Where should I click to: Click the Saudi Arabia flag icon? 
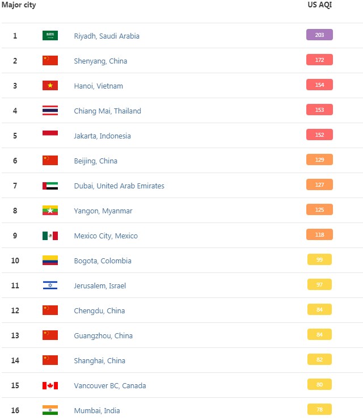point(50,36)
